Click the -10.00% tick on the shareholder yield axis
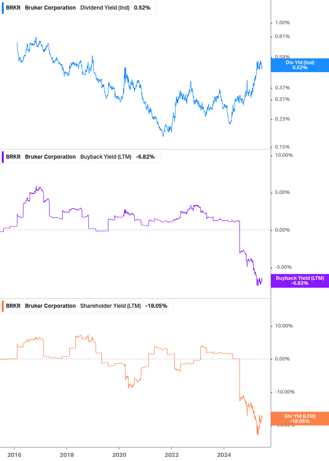Viewport: 329px width, 461px height. click(285, 392)
